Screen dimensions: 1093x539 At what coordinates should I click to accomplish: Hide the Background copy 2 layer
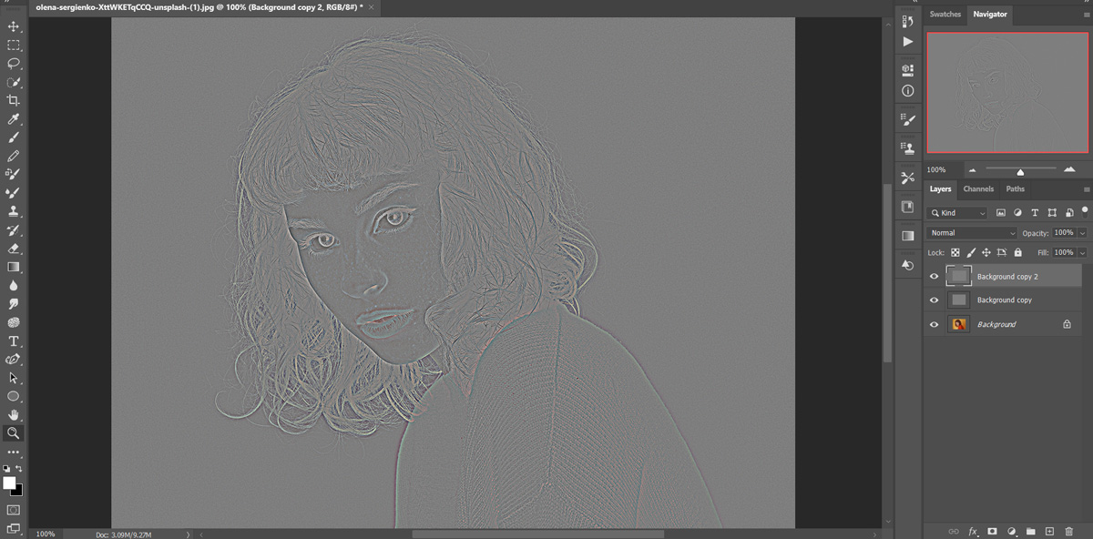click(933, 276)
